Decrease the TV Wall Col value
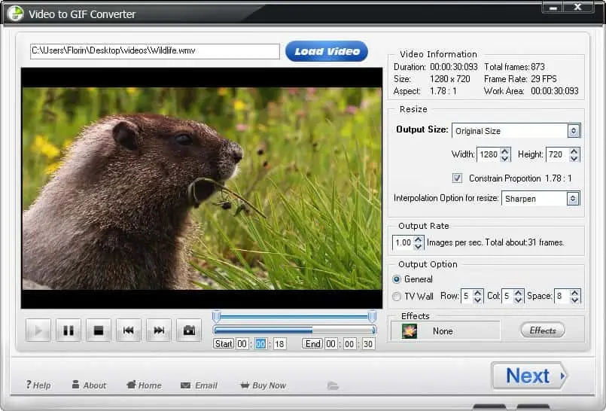The image size is (606, 411). (519, 300)
